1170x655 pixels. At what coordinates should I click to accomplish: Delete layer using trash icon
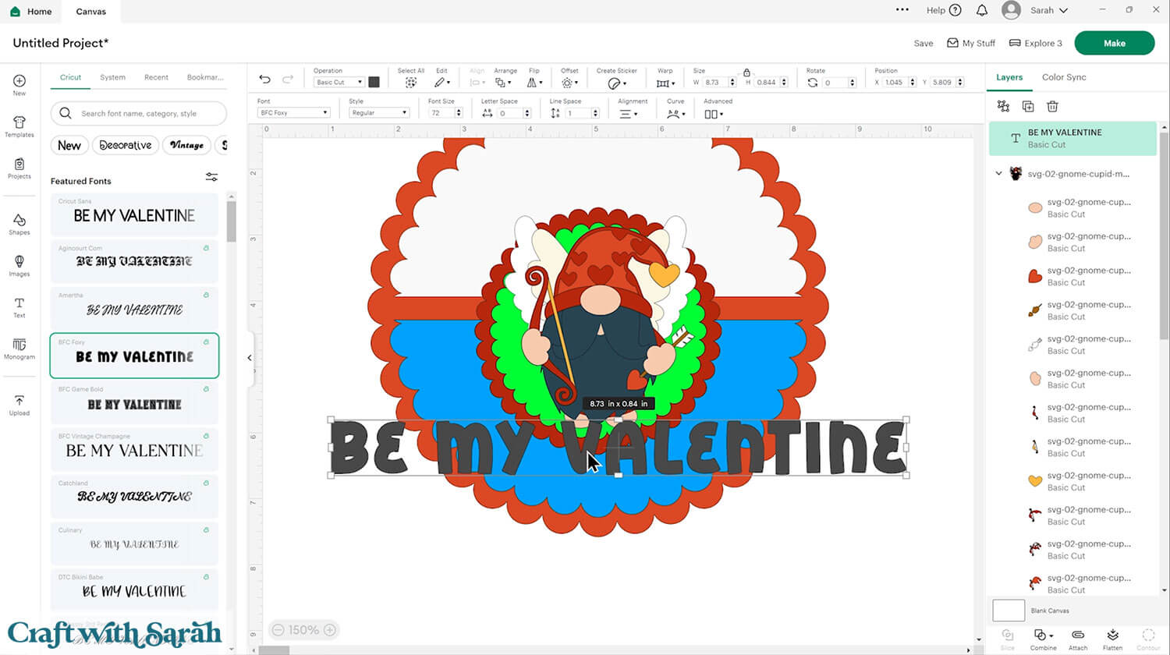click(1052, 106)
